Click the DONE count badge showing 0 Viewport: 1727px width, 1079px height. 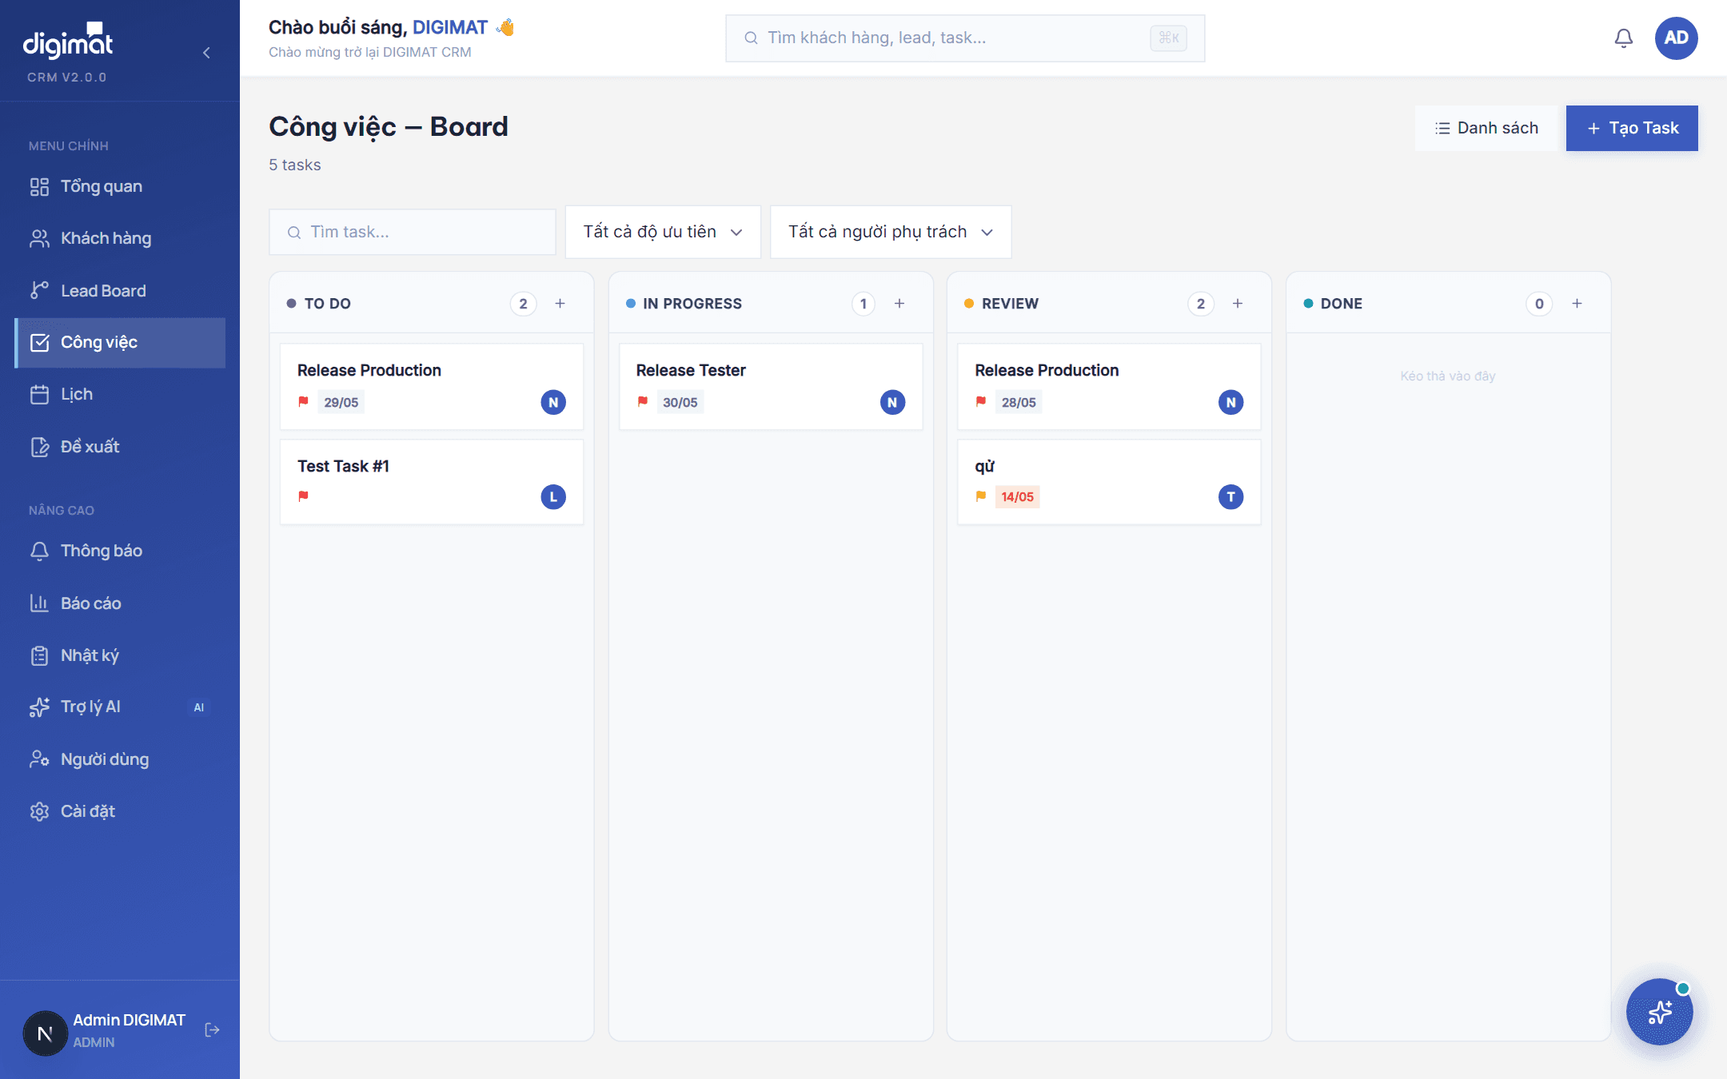coord(1539,304)
